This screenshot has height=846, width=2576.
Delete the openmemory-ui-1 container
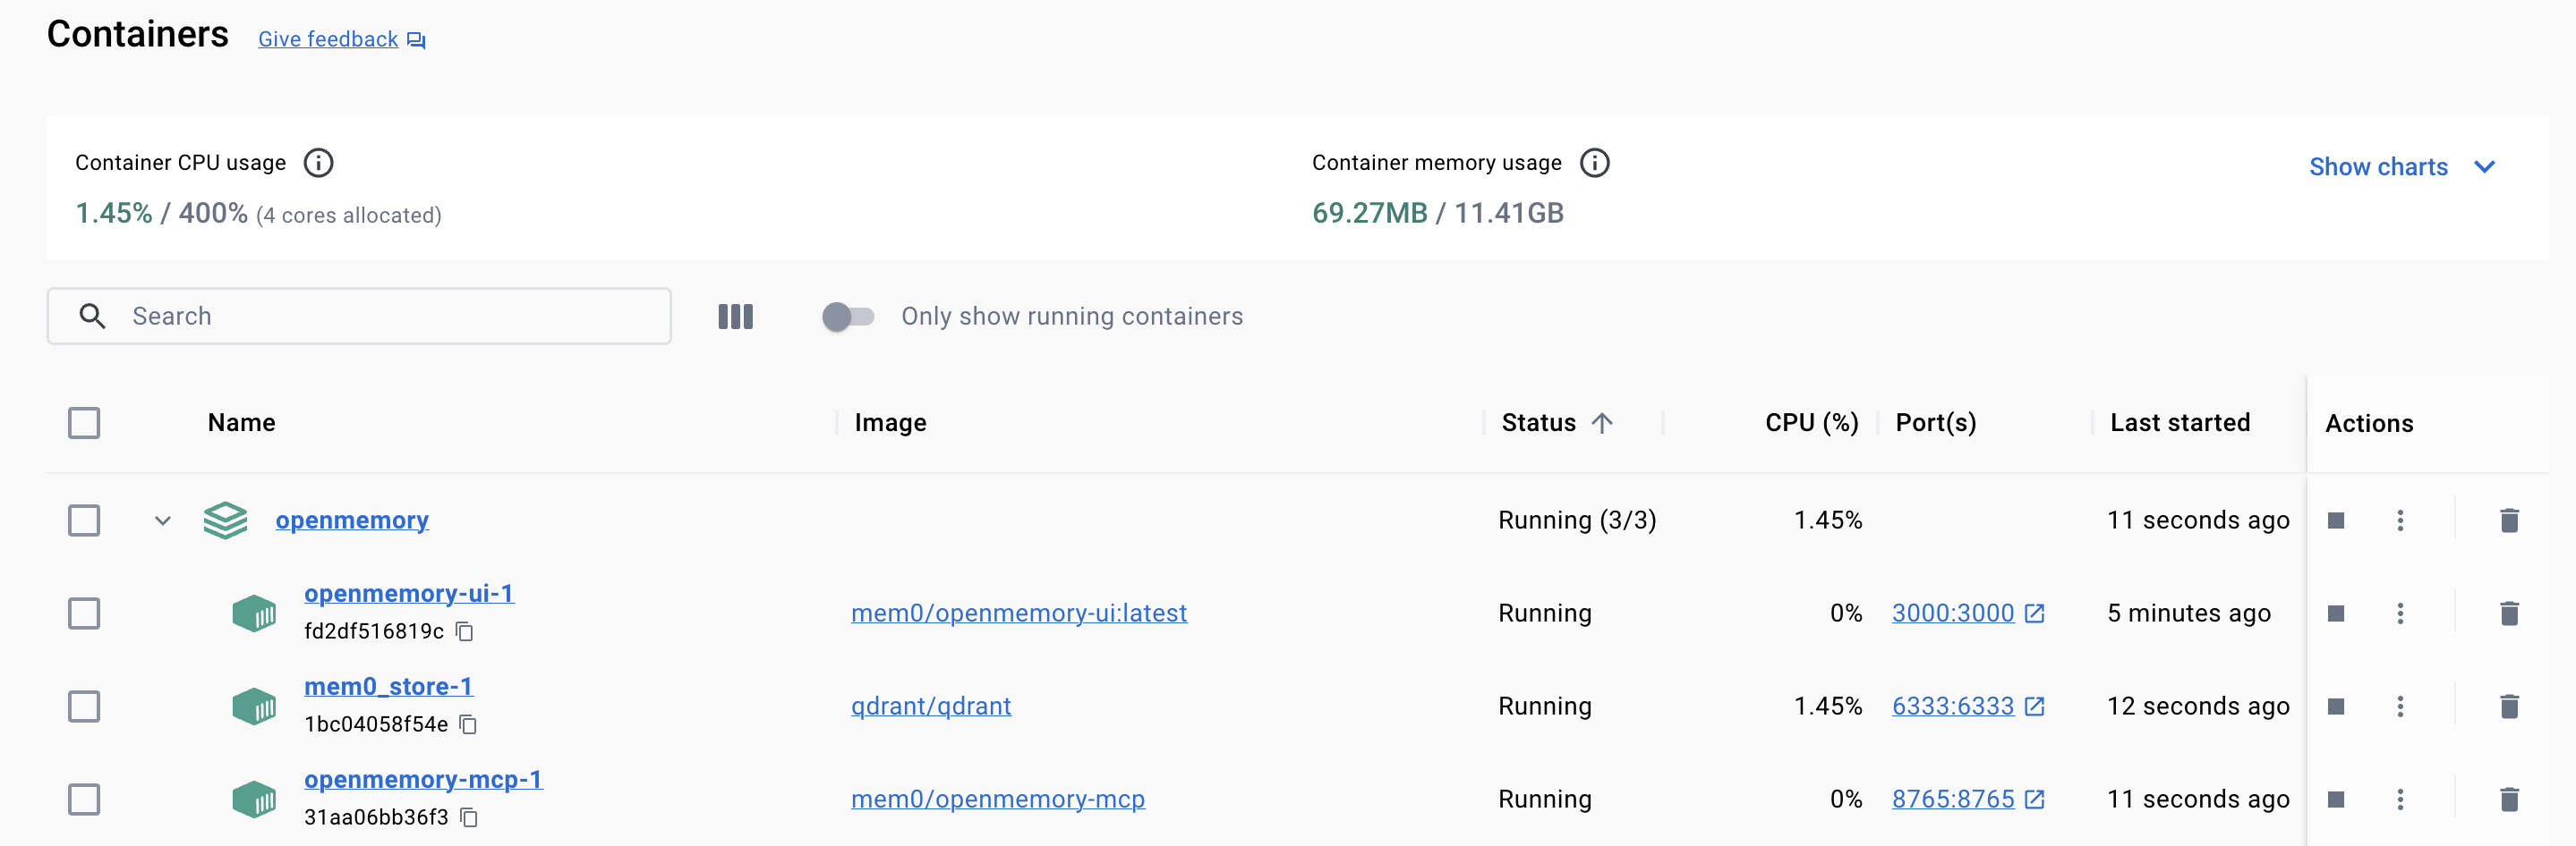pos(2509,613)
